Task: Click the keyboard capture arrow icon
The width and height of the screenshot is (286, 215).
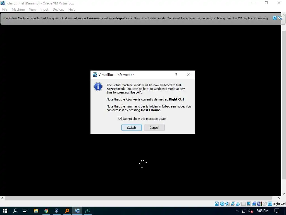Action: pos(270,204)
